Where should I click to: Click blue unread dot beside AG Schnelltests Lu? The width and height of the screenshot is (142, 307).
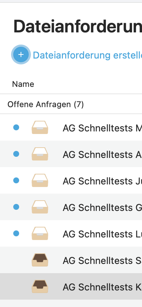[x=16, y=233]
